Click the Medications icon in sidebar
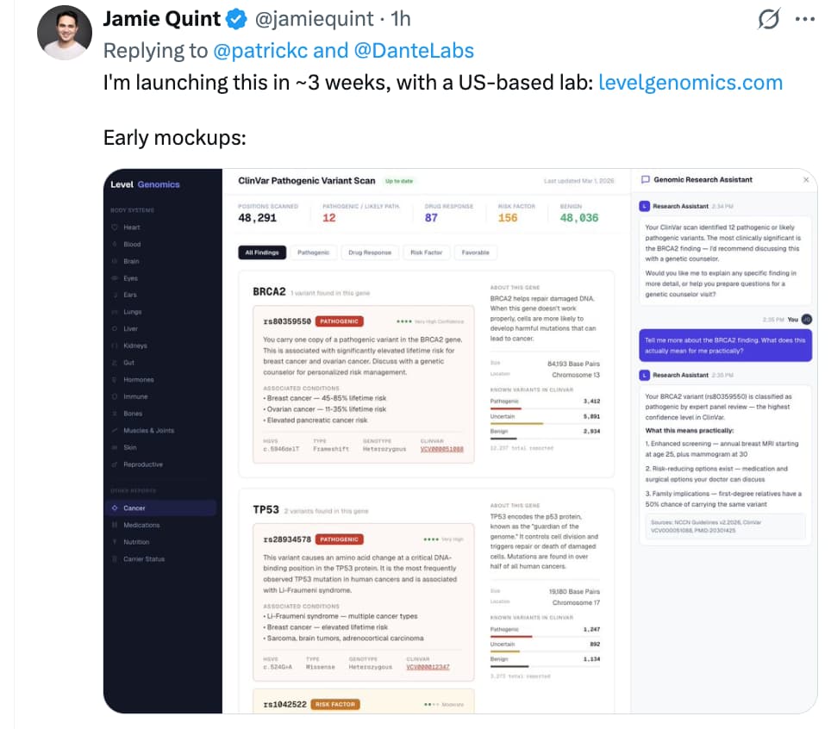Image resolution: width=831 pixels, height=729 pixels. pyautogui.click(x=115, y=525)
